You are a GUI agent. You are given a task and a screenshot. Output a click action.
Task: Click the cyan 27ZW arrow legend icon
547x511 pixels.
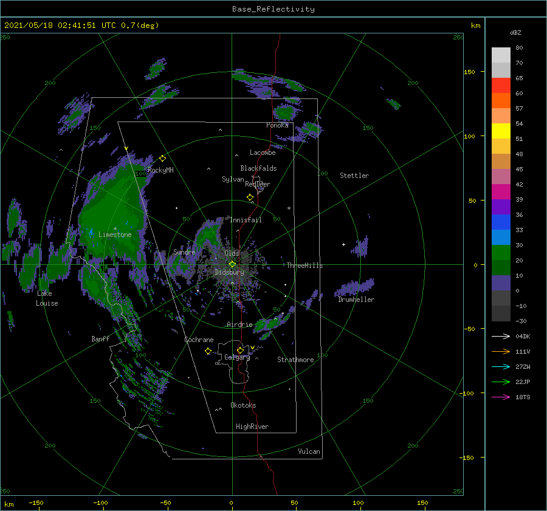(501, 366)
